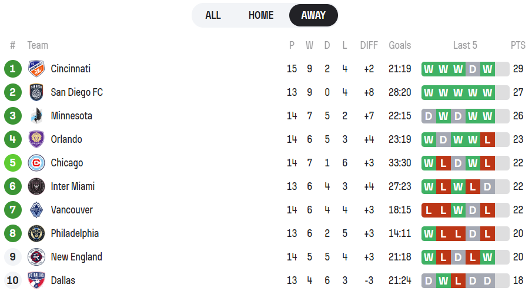Sort table by DIFF column header

[369, 45]
